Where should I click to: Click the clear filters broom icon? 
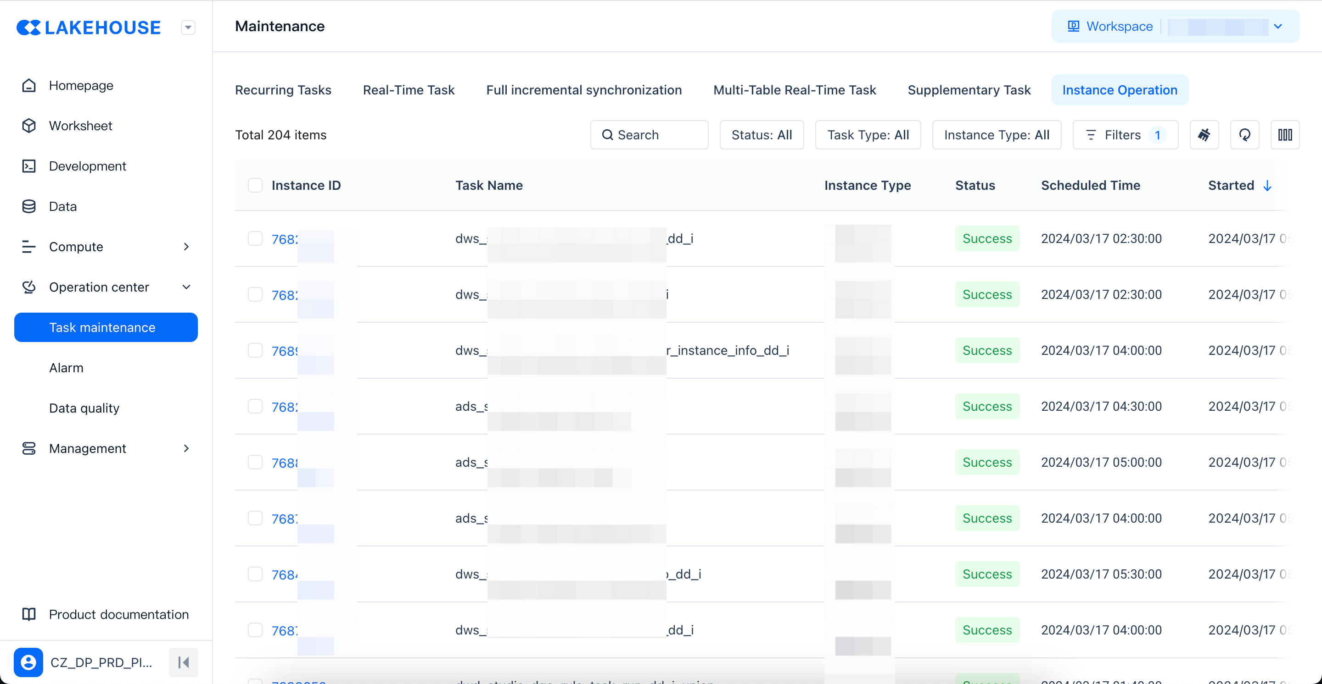tap(1204, 135)
